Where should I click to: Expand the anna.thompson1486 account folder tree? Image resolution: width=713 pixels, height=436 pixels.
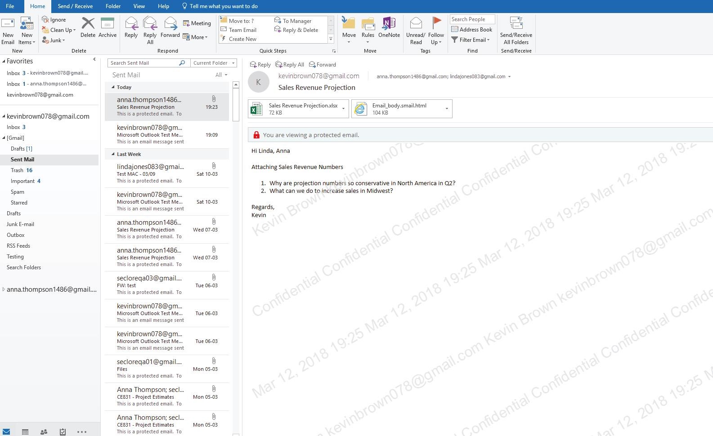click(4, 289)
